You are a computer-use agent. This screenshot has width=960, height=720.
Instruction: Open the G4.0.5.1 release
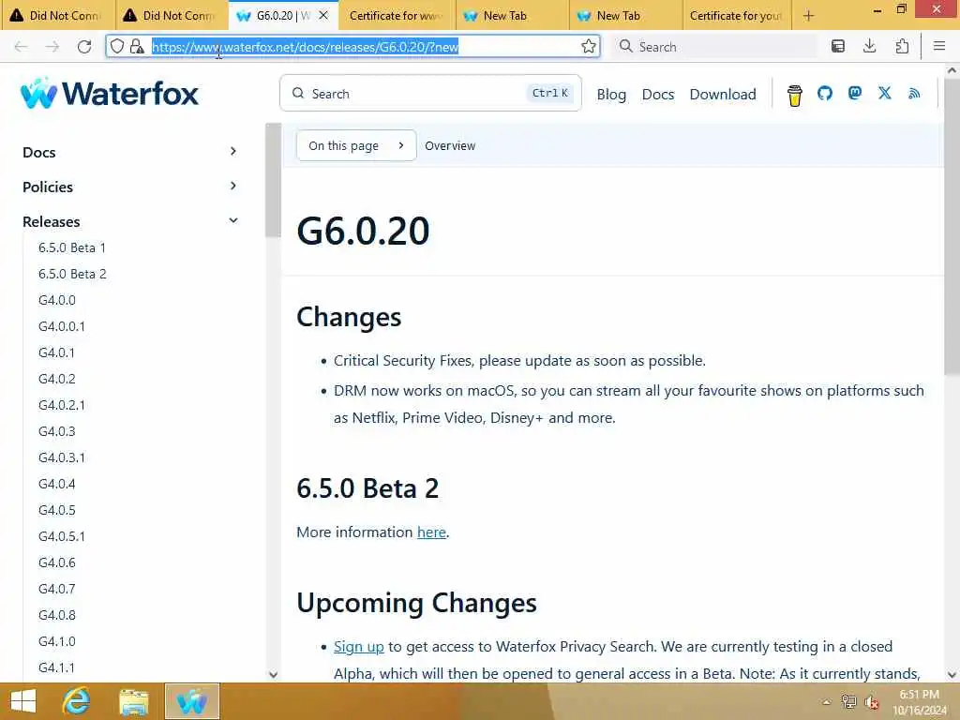point(62,536)
